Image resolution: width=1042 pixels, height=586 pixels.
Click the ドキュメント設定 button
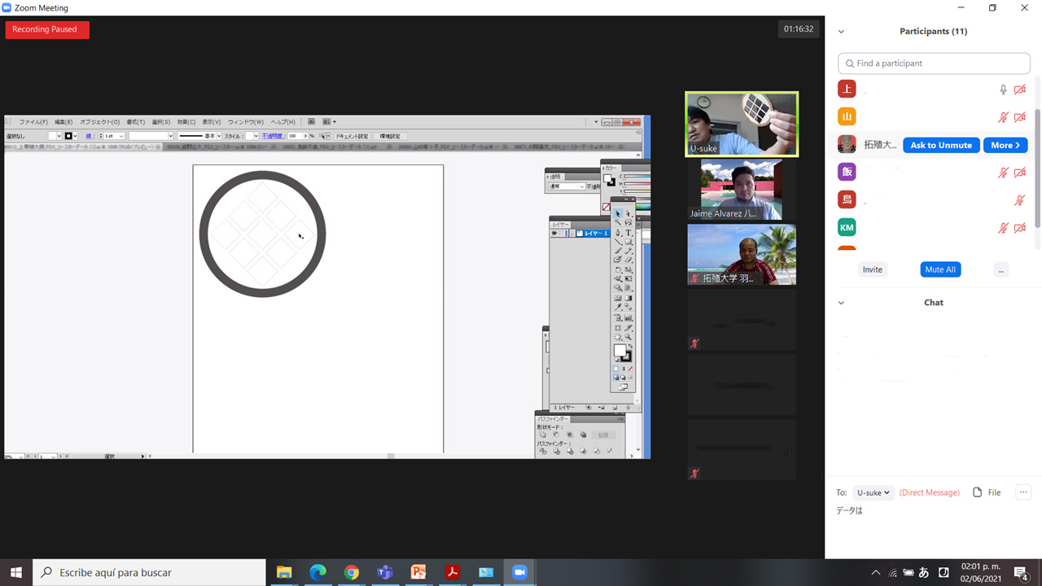click(x=352, y=136)
